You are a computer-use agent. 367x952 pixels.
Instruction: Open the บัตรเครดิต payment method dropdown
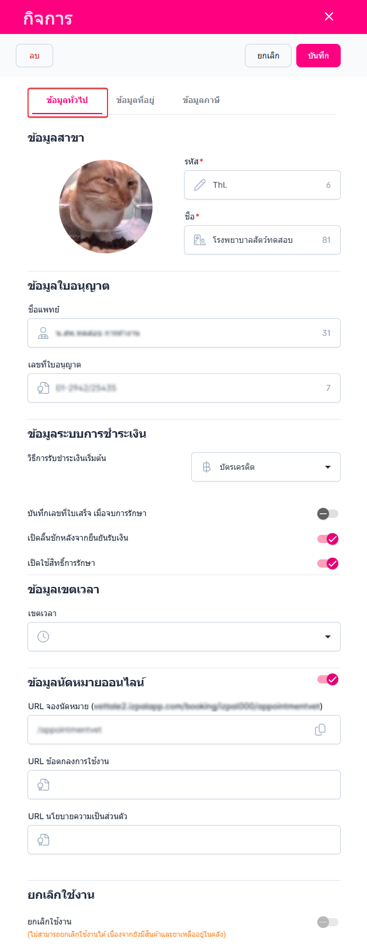tap(327, 467)
